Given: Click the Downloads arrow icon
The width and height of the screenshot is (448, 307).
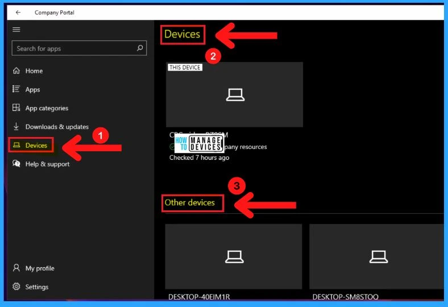Looking at the screenshot, I should [x=16, y=126].
